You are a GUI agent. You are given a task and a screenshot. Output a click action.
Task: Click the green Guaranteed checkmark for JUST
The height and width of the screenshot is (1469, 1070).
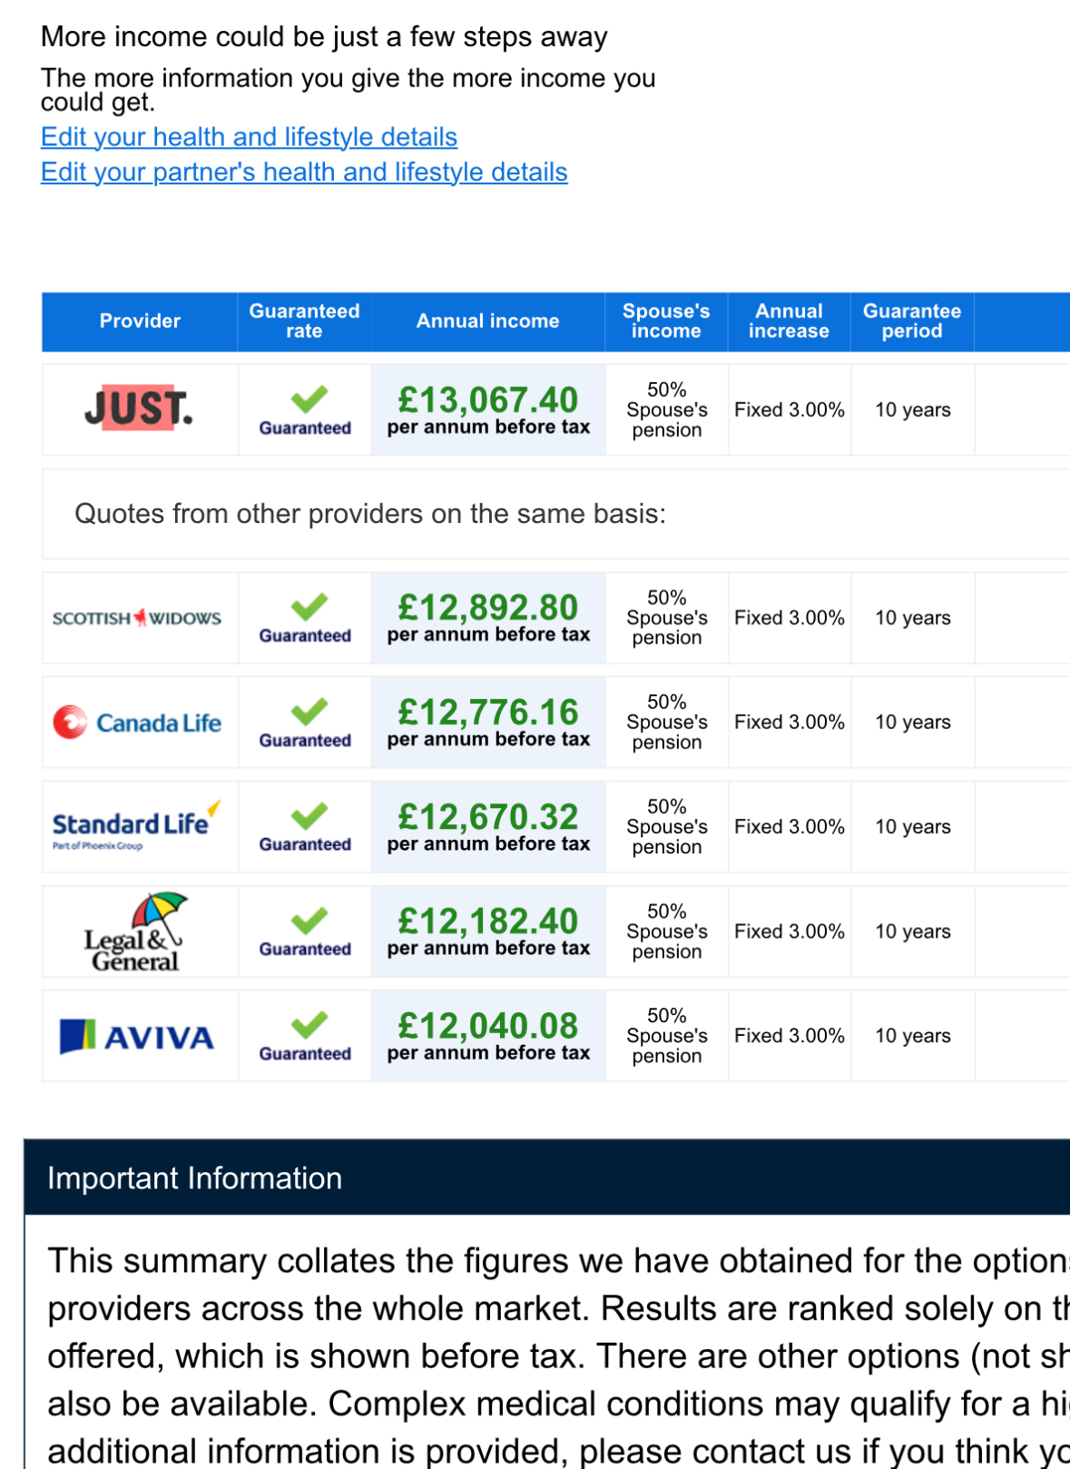coord(309,399)
